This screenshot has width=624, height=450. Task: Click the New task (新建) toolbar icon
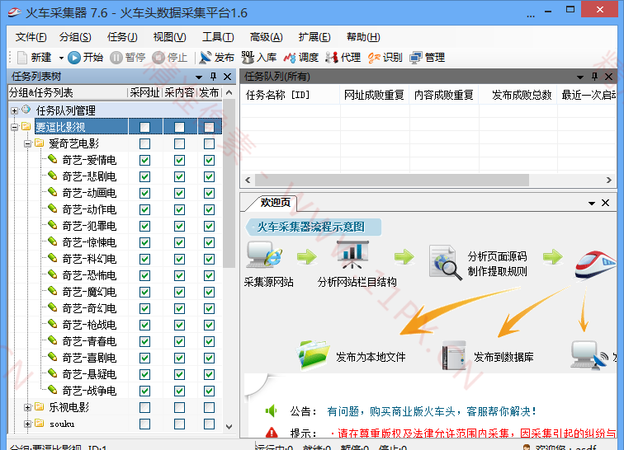(x=22, y=58)
